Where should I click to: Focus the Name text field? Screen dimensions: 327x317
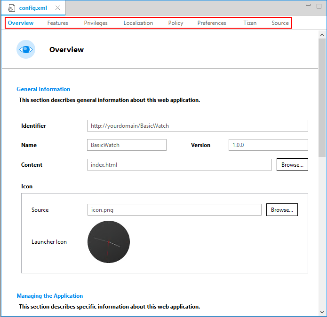[x=127, y=145]
